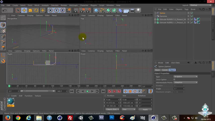Switch to the Basic tab
The image size is (215, 121).
click(x=157, y=70)
